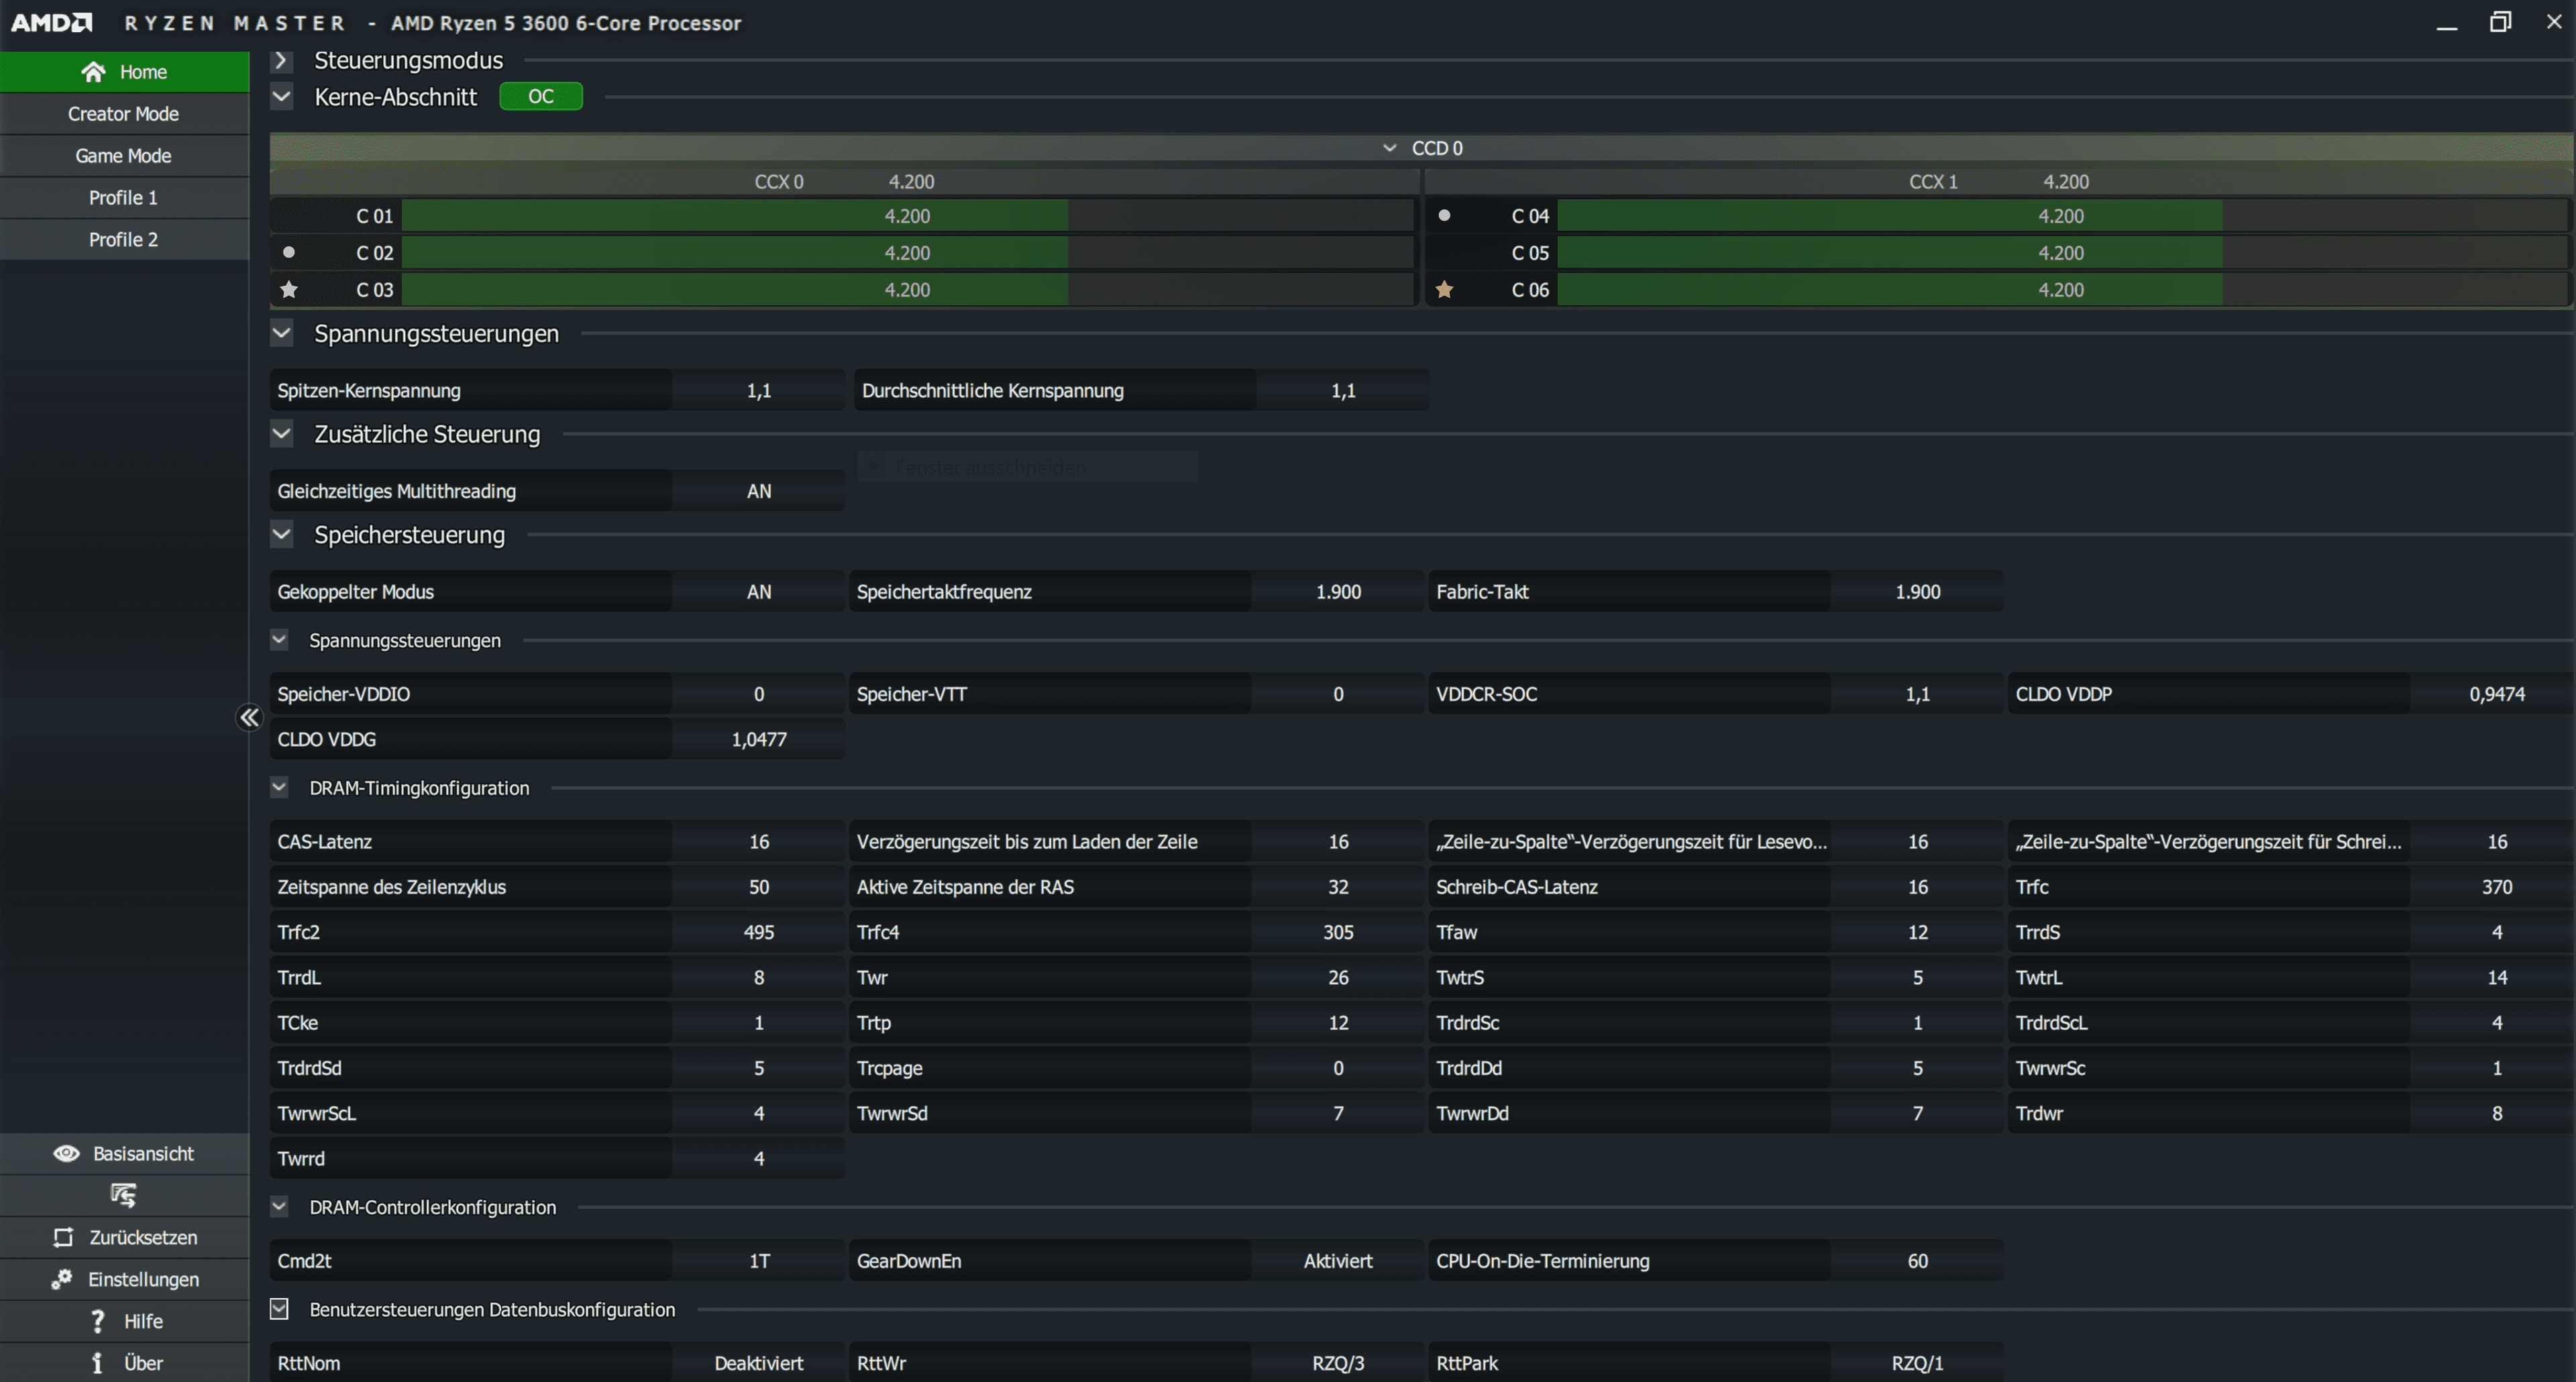Click the gold star next to C 06
Viewport: 2576px width, 1382px height.
(1444, 290)
